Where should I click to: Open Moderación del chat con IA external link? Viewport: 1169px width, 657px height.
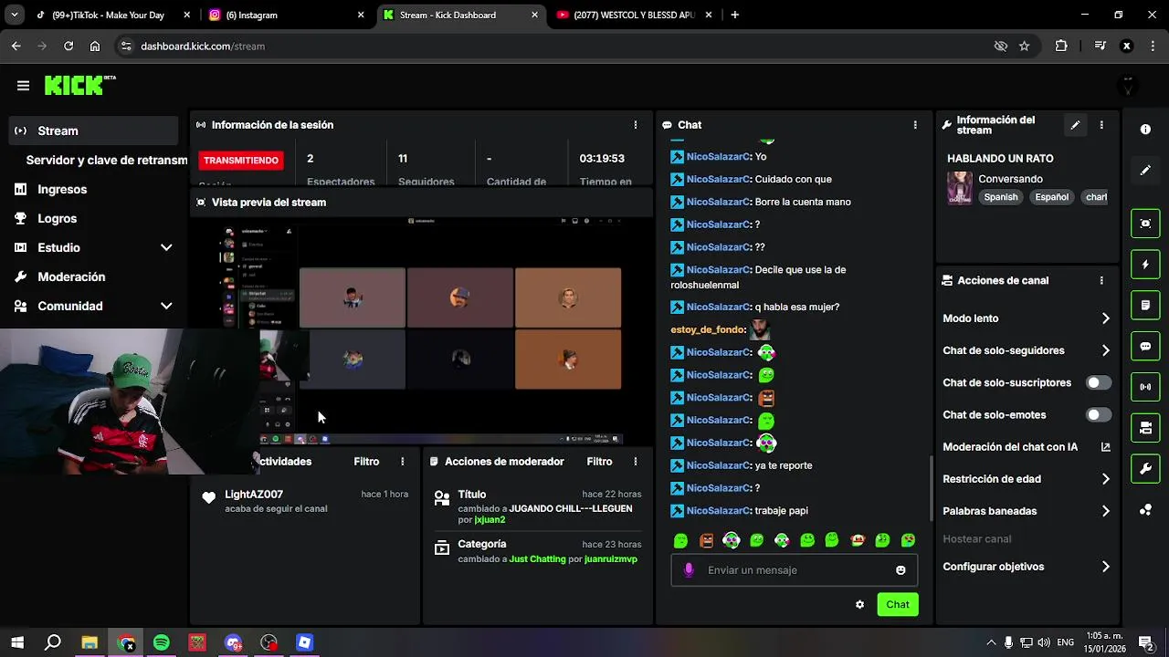(1105, 447)
